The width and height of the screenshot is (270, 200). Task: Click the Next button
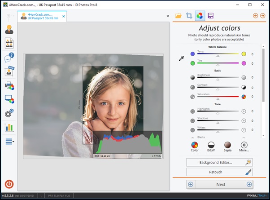[221, 184]
